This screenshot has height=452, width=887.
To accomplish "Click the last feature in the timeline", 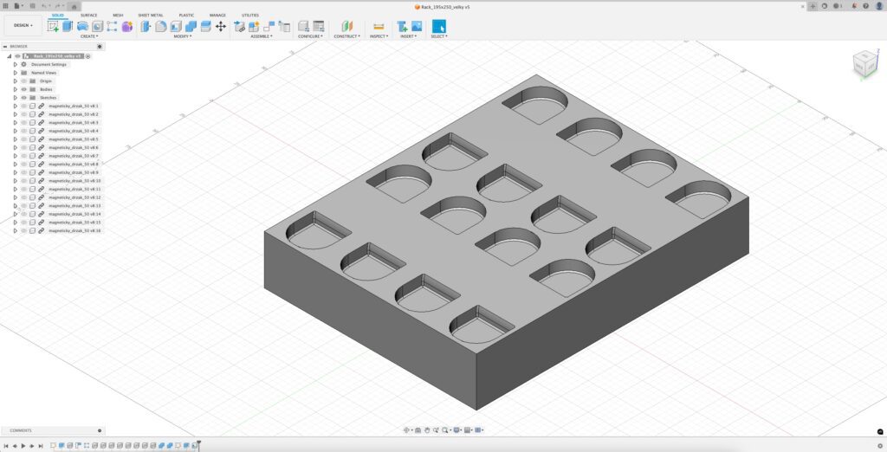I will (x=195, y=446).
